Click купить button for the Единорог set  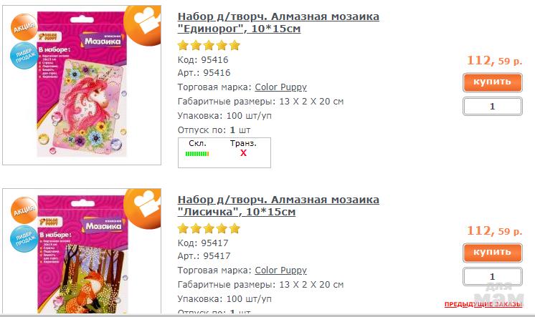click(x=493, y=82)
